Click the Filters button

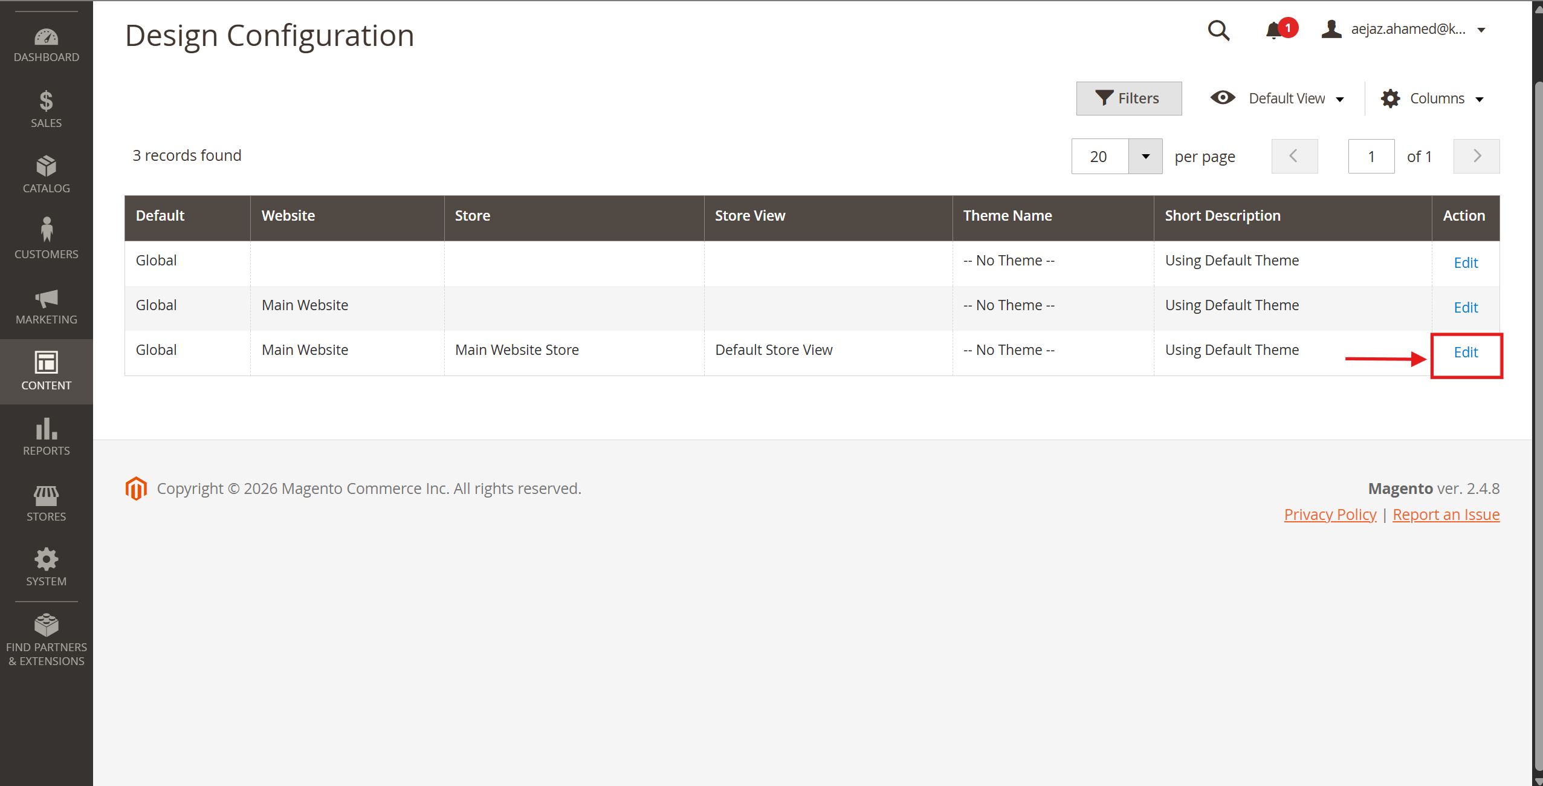(1128, 98)
